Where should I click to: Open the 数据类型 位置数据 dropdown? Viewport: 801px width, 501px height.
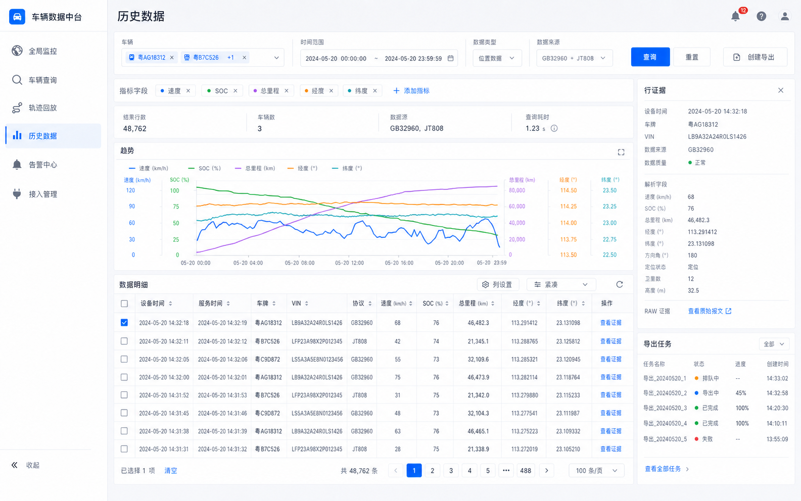click(x=496, y=58)
